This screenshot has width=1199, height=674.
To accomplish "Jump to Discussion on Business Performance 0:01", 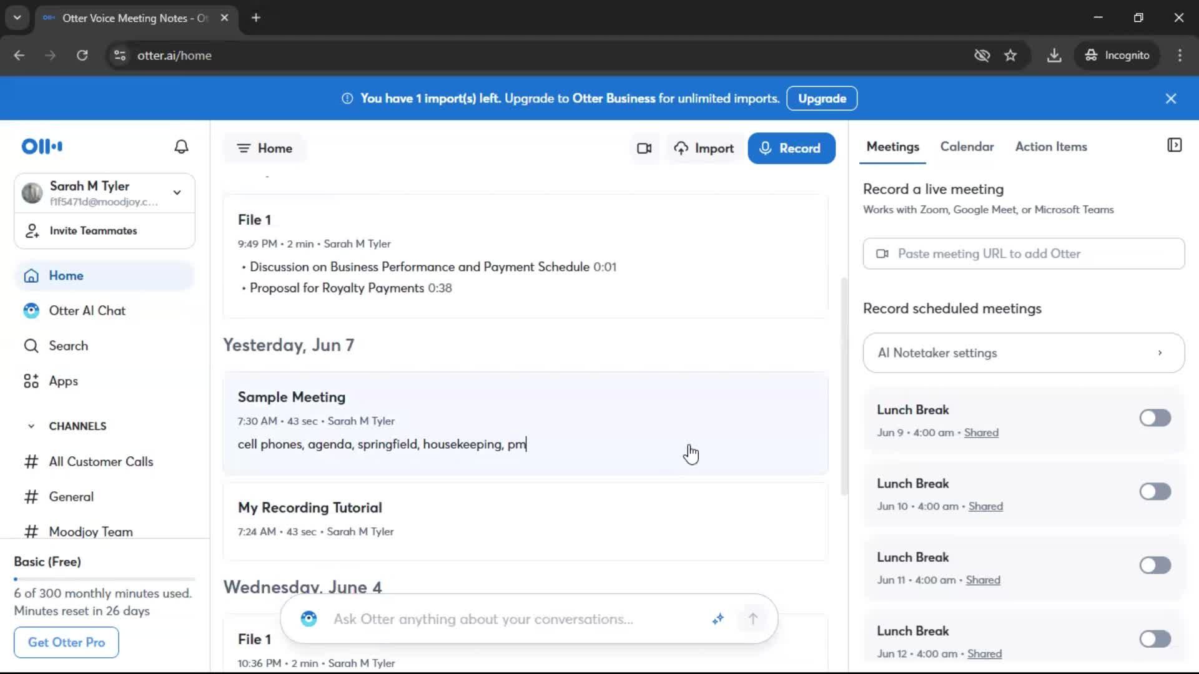I will (x=433, y=267).
